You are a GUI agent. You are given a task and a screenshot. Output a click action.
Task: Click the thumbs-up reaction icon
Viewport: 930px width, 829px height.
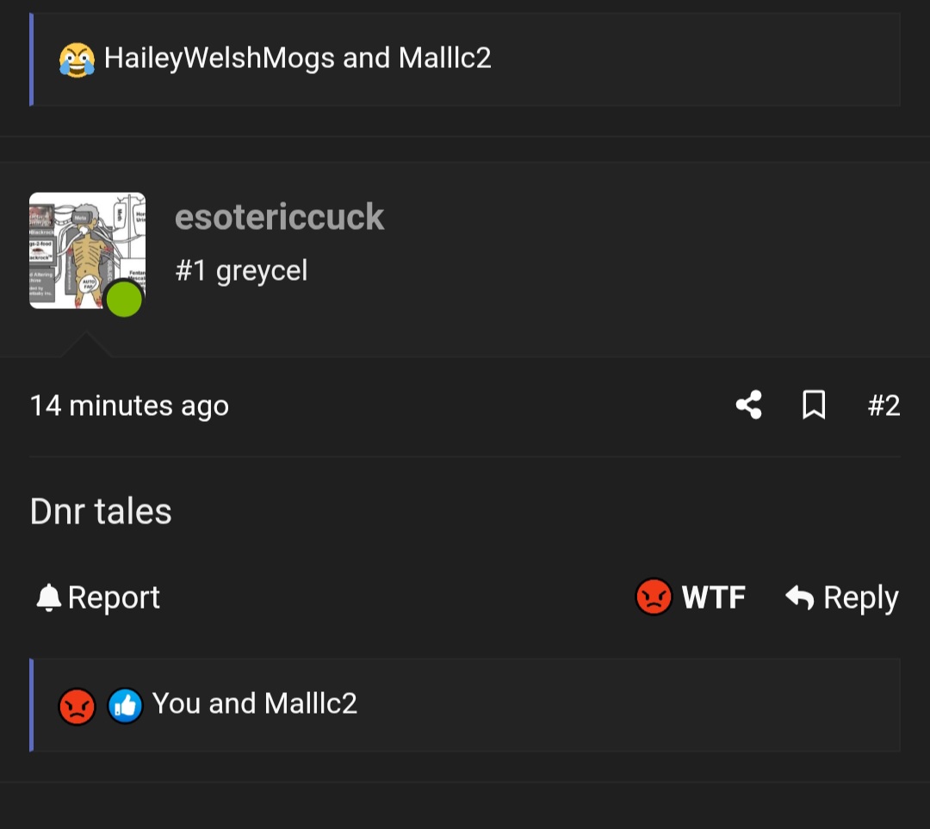point(124,703)
